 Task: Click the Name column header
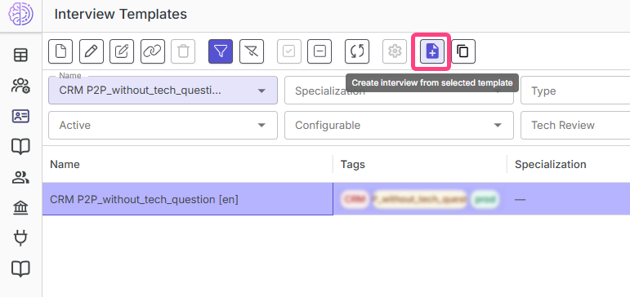point(65,164)
